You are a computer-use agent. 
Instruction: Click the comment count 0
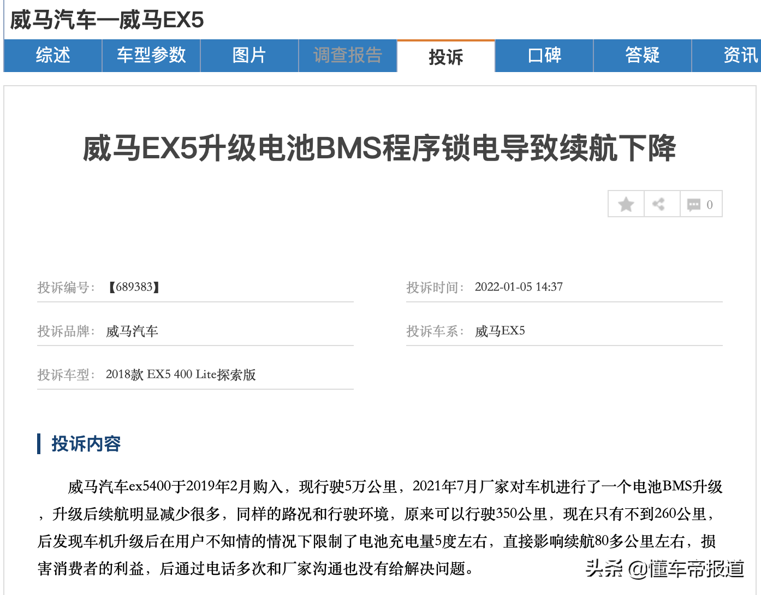click(710, 205)
